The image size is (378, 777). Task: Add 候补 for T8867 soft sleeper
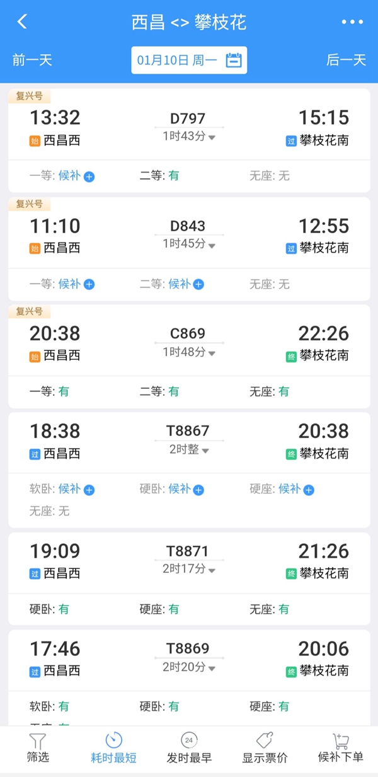[89, 490]
